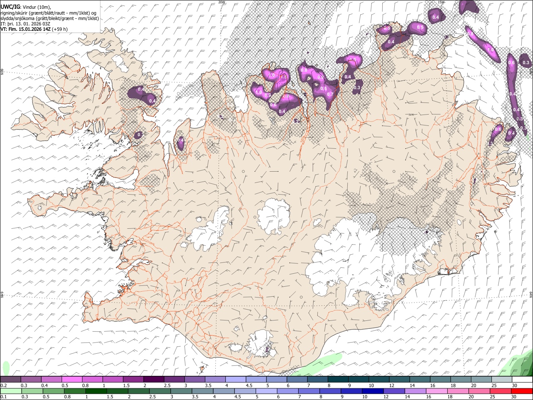
Task: Click the light pink lower-row swatch starting at 16
Action: pyautogui.click(x=437, y=391)
